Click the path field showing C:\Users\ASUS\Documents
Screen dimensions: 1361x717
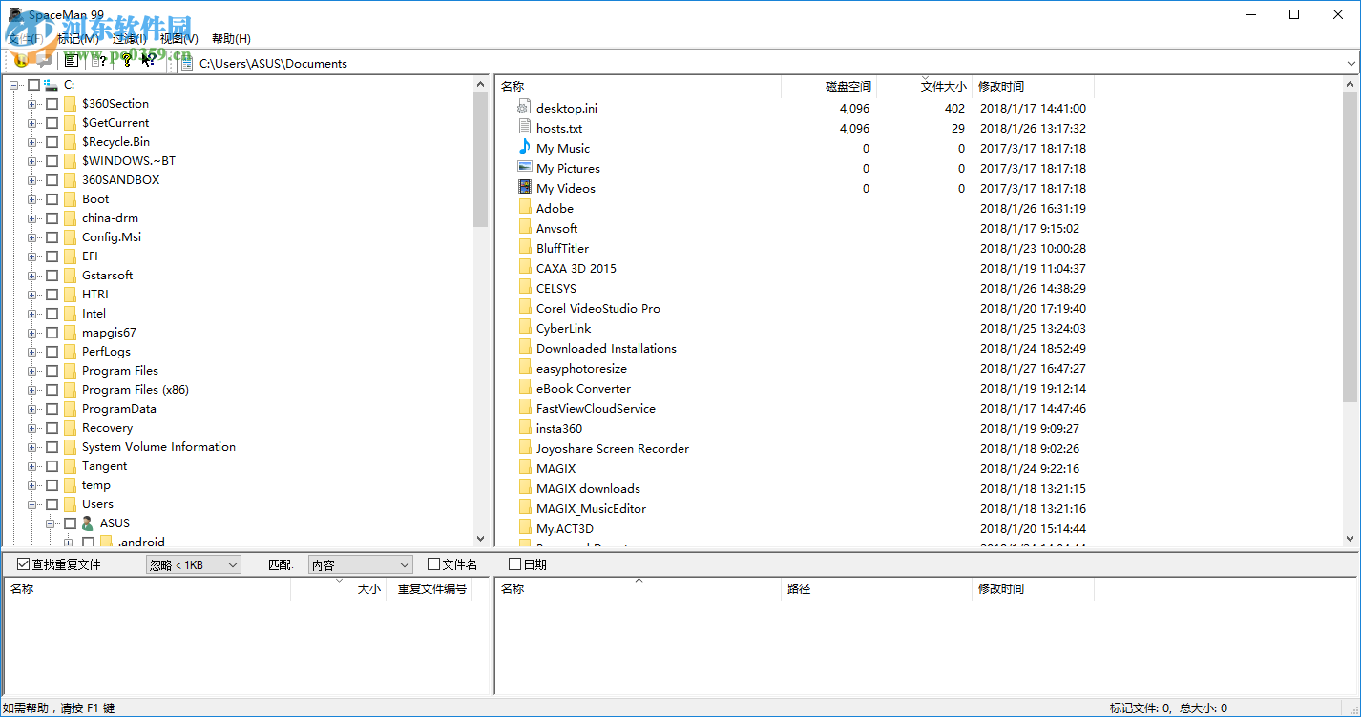(764, 64)
